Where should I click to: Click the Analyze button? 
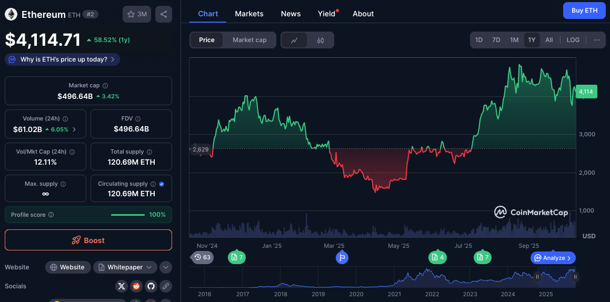point(553,258)
